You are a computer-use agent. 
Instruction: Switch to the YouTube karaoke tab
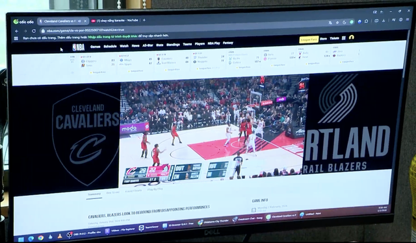(x=114, y=20)
